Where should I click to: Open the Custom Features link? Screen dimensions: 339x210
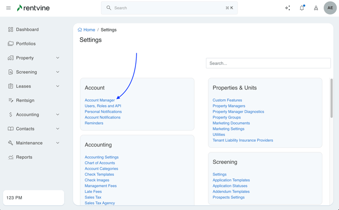227,100
